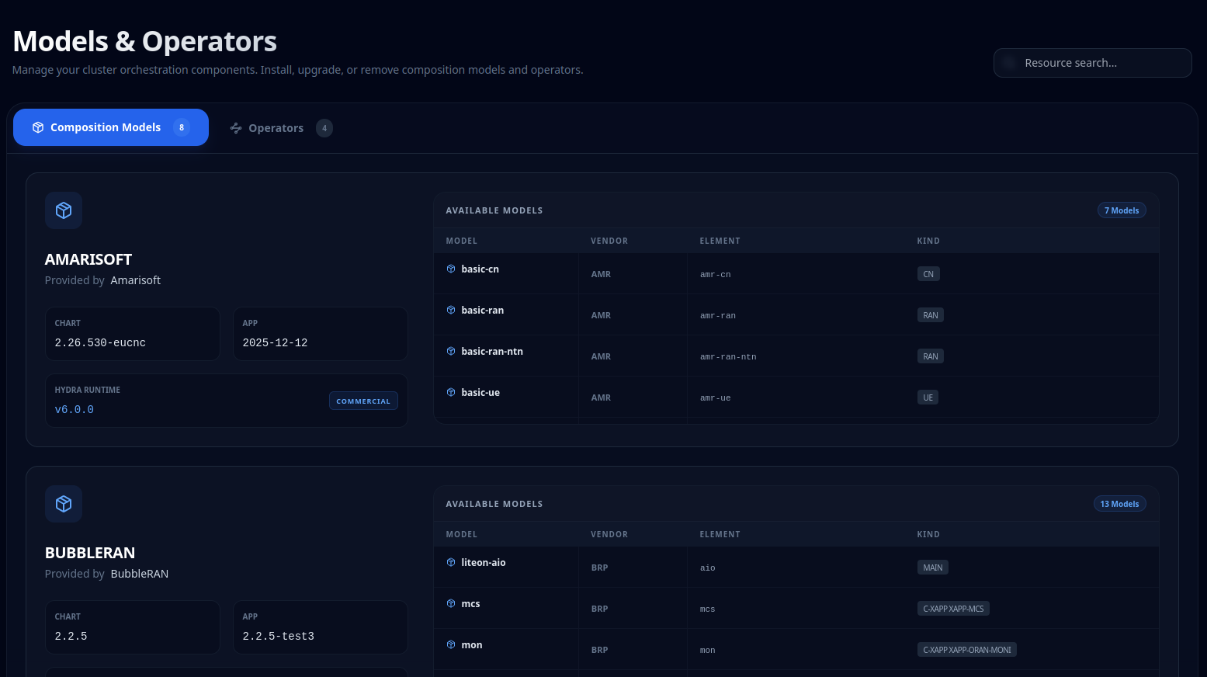Click the CN kind tag
Image resolution: width=1207 pixels, height=677 pixels.
pos(928,274)
